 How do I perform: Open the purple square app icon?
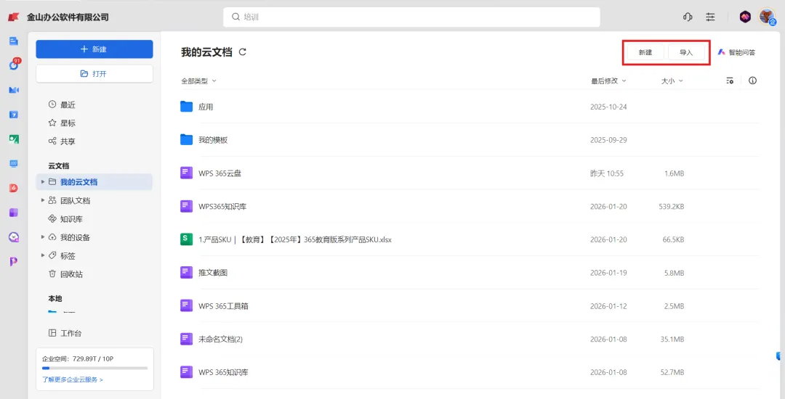(14, 213)
